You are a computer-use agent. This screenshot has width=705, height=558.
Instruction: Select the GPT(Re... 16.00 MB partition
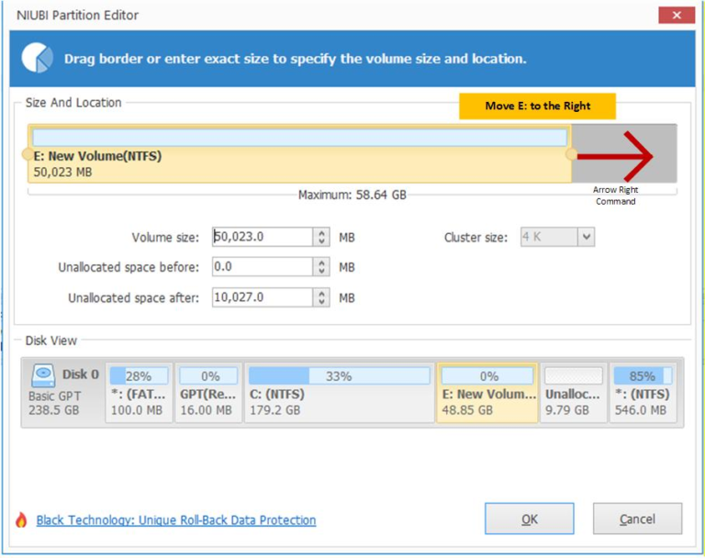208,393
